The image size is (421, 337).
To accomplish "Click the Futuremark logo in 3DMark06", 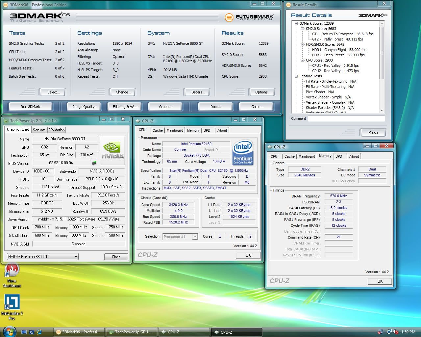I will point(249,17).
